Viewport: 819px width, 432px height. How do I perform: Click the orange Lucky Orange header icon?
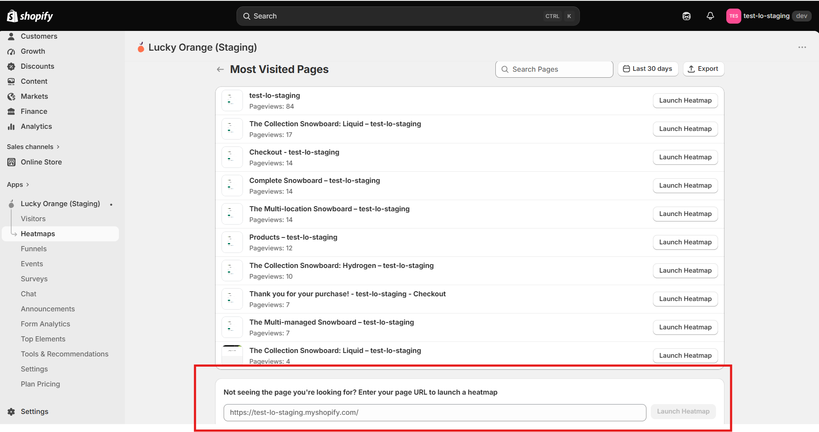pos(141,47)
